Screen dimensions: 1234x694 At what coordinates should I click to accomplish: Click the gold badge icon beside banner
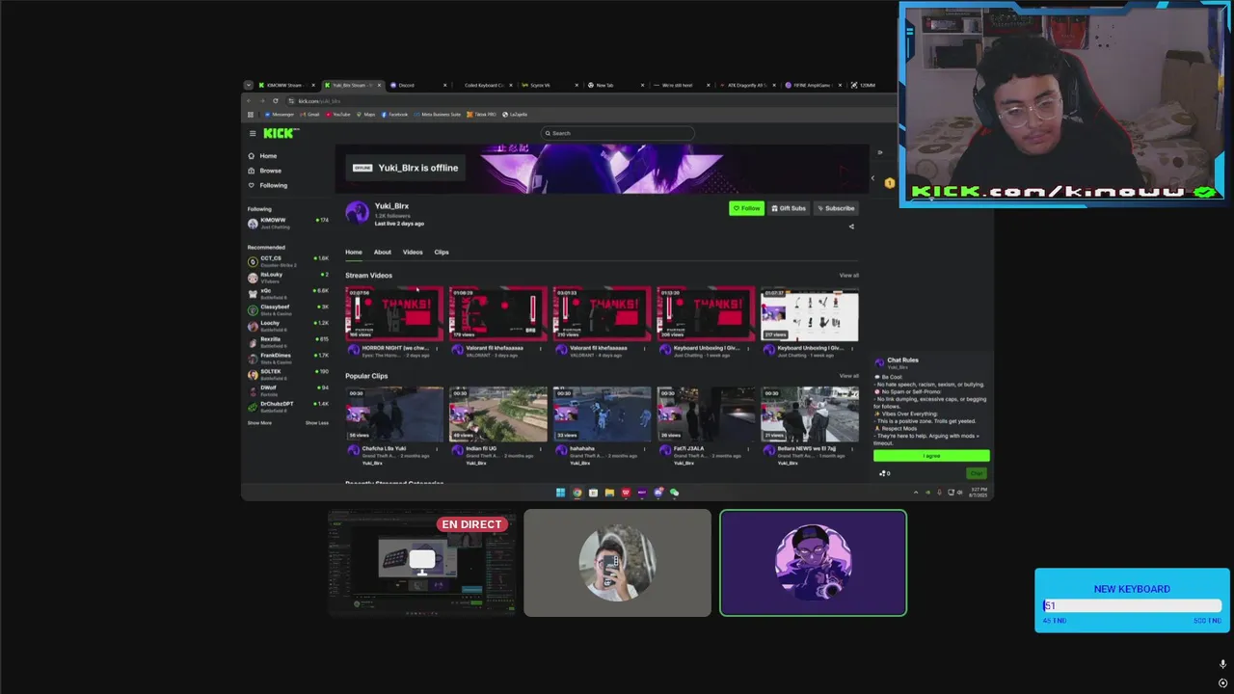click(889, 182)
